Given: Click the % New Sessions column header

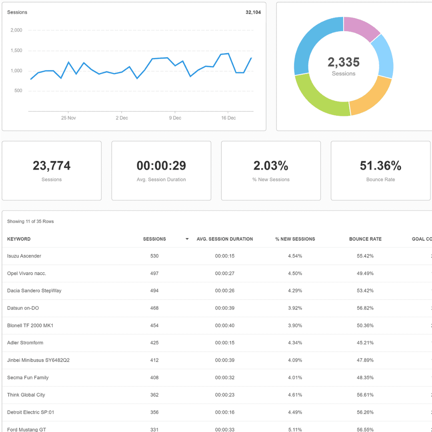Looking at the screenshot, I should [x=295, y=239].
